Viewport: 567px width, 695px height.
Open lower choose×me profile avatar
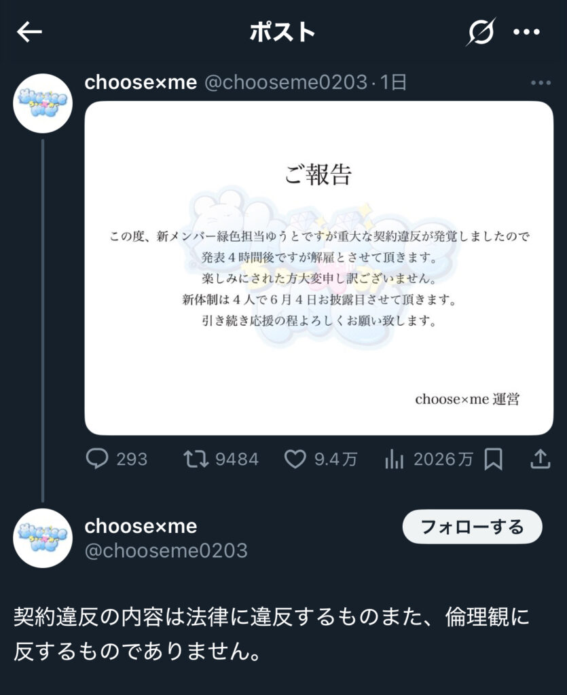43,538
